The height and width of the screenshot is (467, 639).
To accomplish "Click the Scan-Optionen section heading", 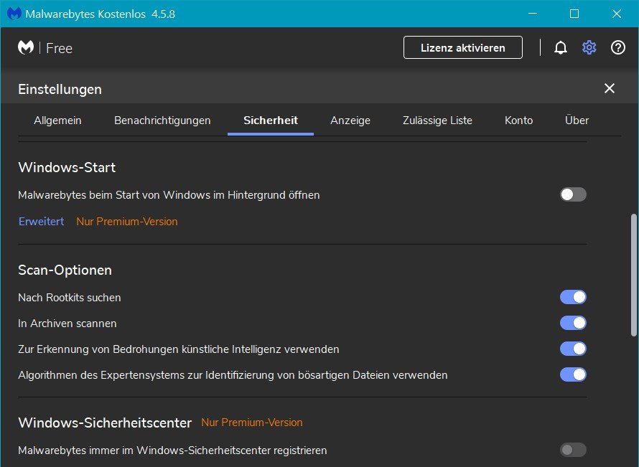I will [65, 270].
